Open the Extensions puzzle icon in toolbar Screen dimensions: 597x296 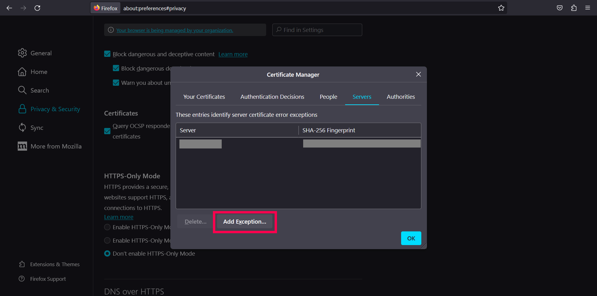point(574,8)
